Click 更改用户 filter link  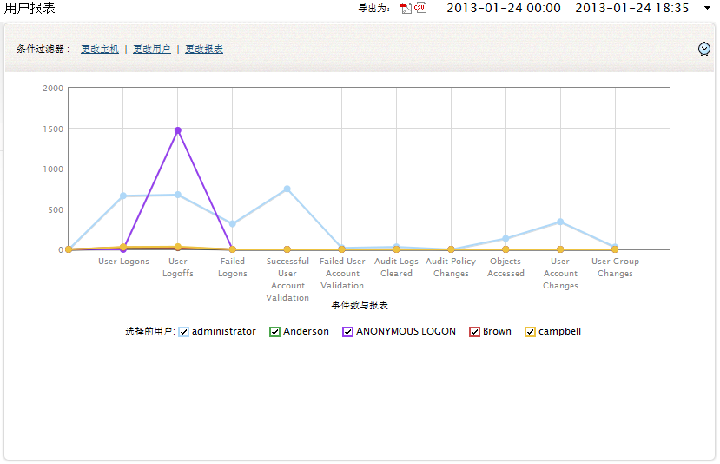point(152,50)
